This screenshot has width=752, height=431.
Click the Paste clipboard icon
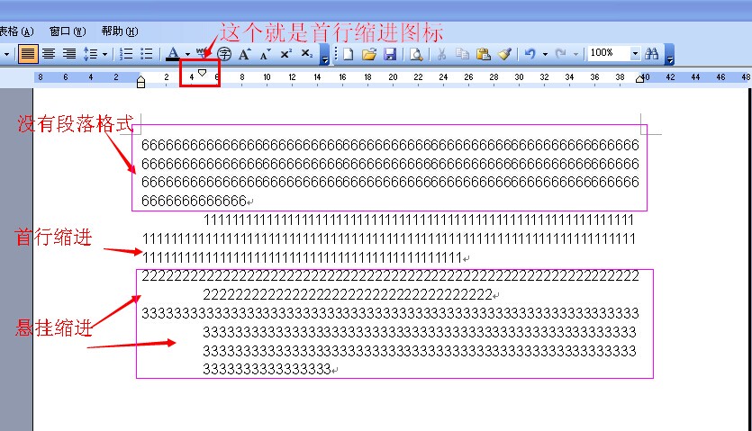(485, 54)
